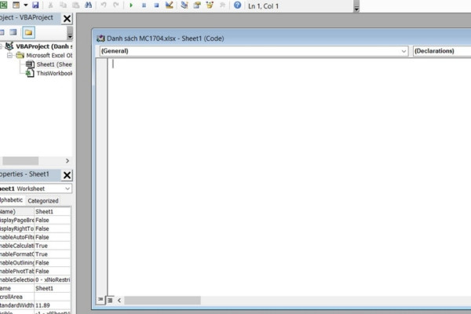Click the Toolbox toolbar icon

[x=222, y=5]
